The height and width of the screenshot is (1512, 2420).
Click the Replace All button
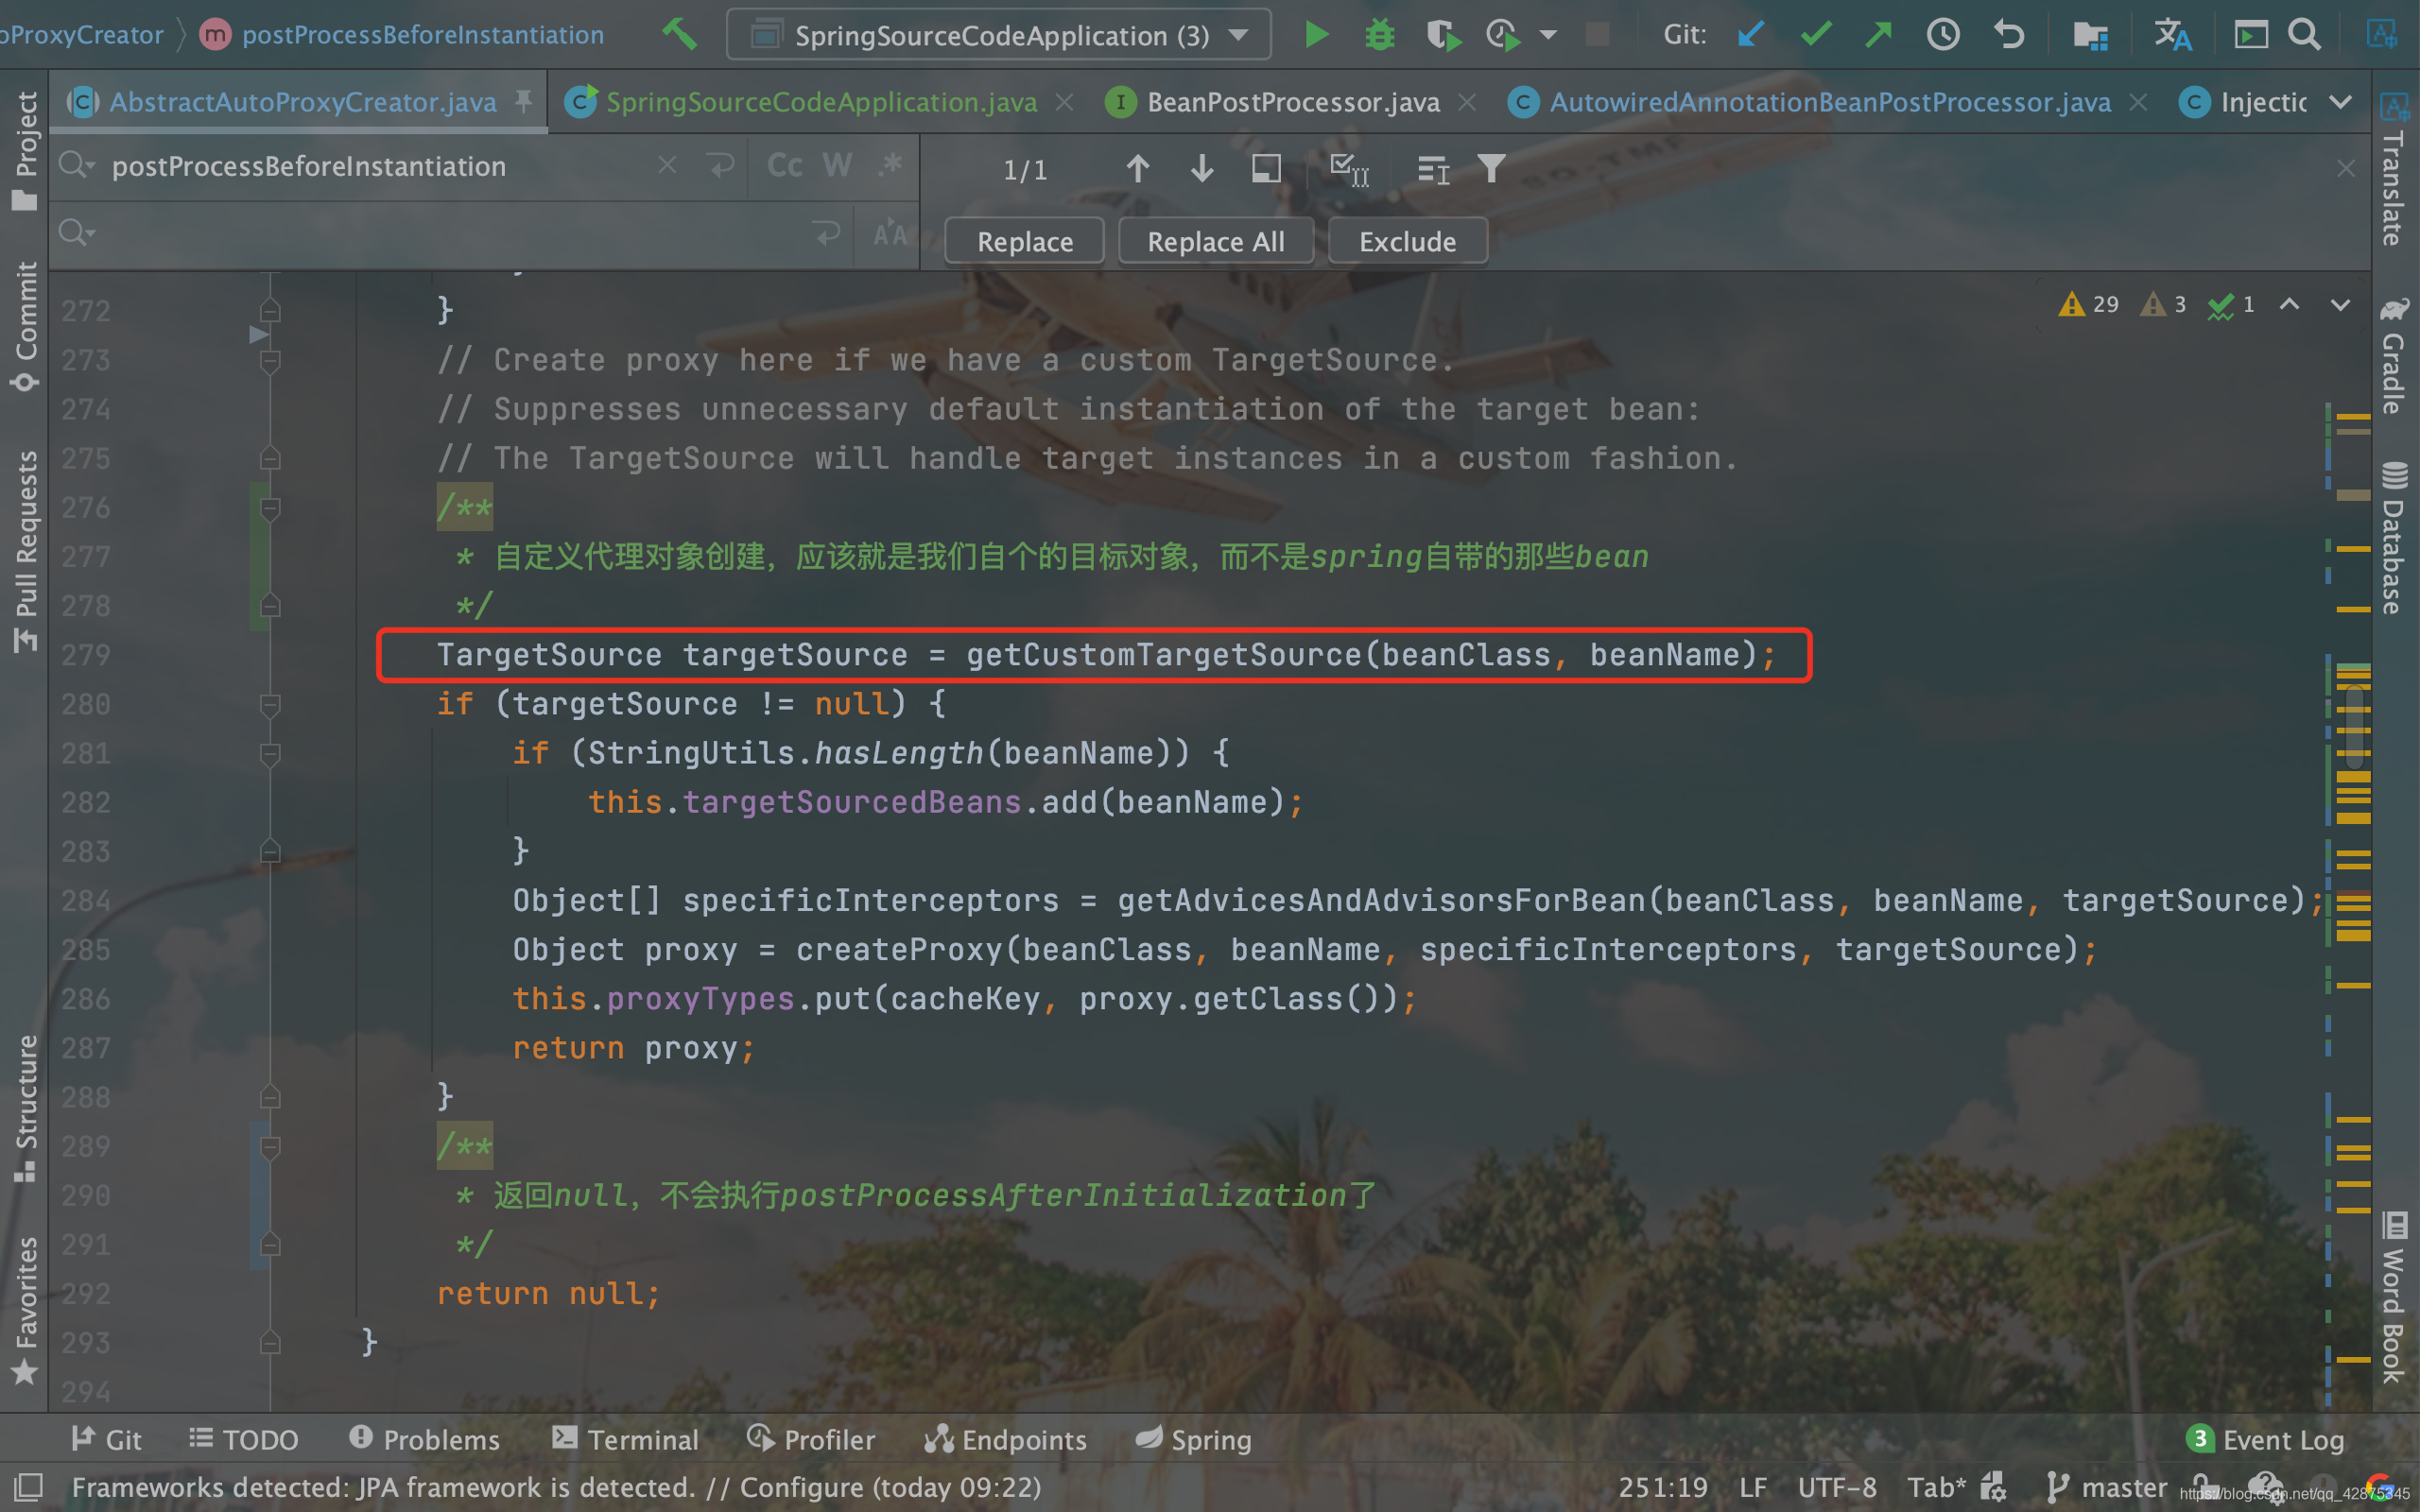pos(1215,241)
